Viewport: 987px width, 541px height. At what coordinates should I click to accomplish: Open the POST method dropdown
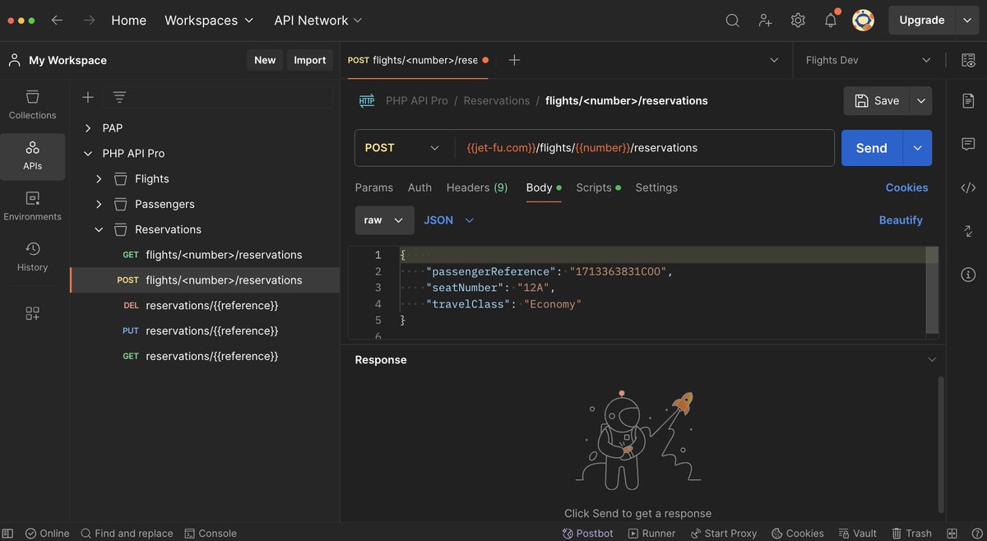point(402,147)
